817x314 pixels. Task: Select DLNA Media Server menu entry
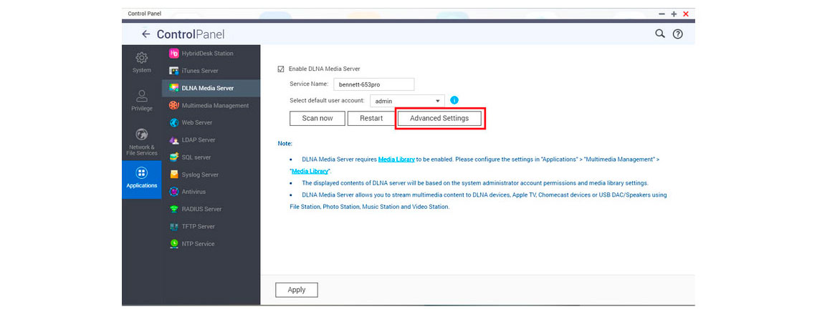(211, 89)
